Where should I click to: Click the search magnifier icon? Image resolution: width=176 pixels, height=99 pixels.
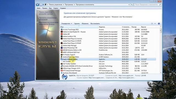click(x=160, y=5)
